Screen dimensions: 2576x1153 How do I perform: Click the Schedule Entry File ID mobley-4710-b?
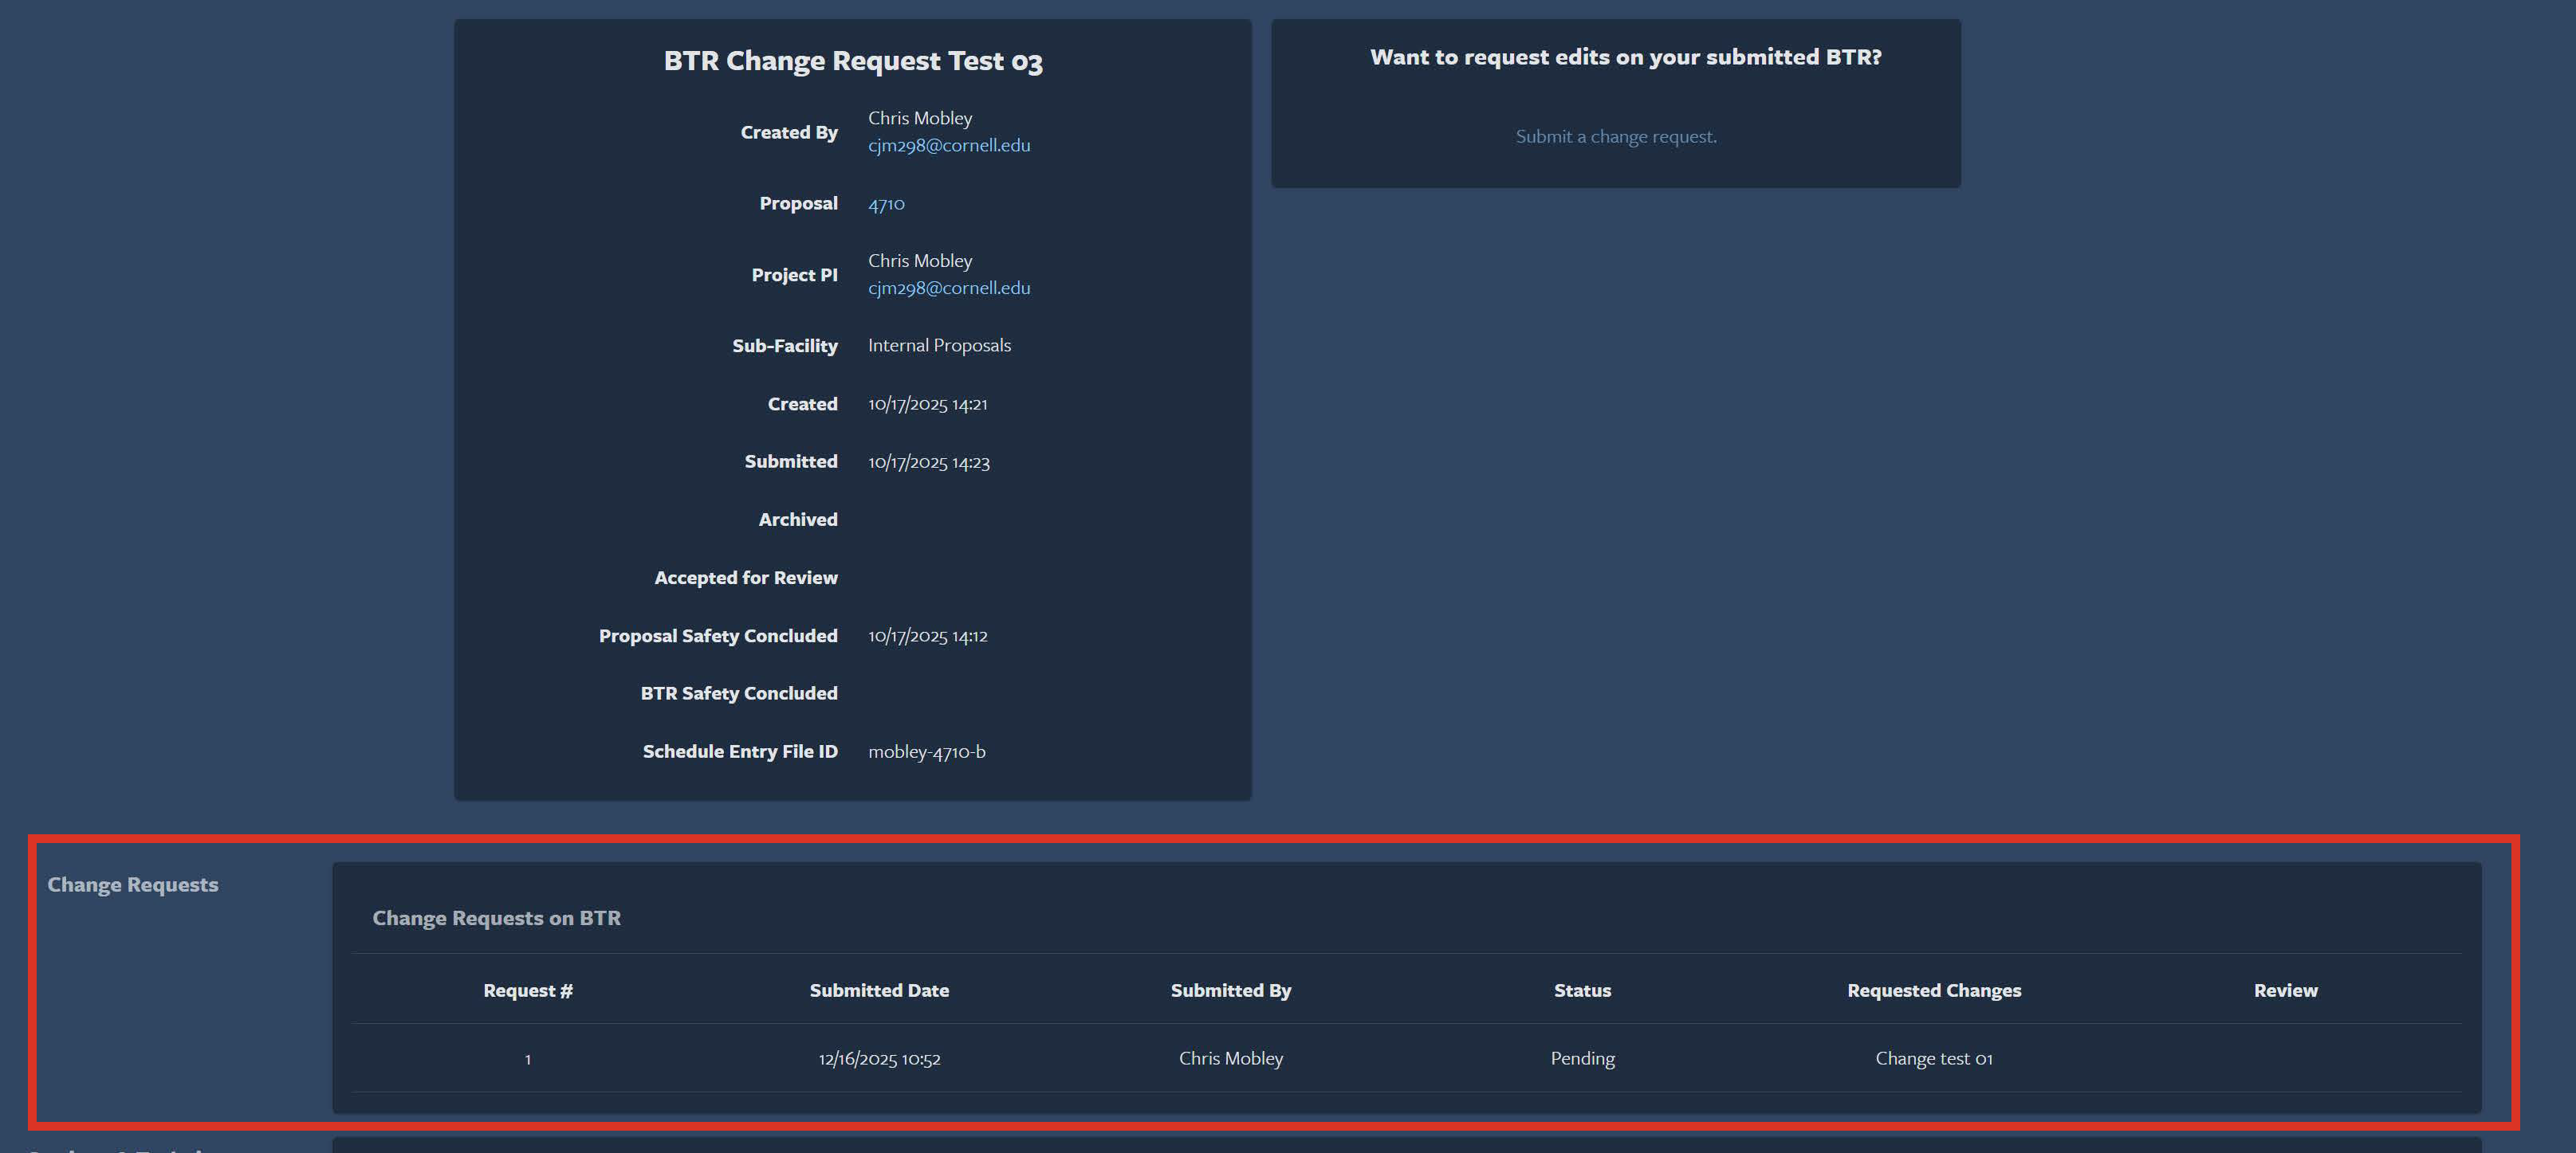925,751
